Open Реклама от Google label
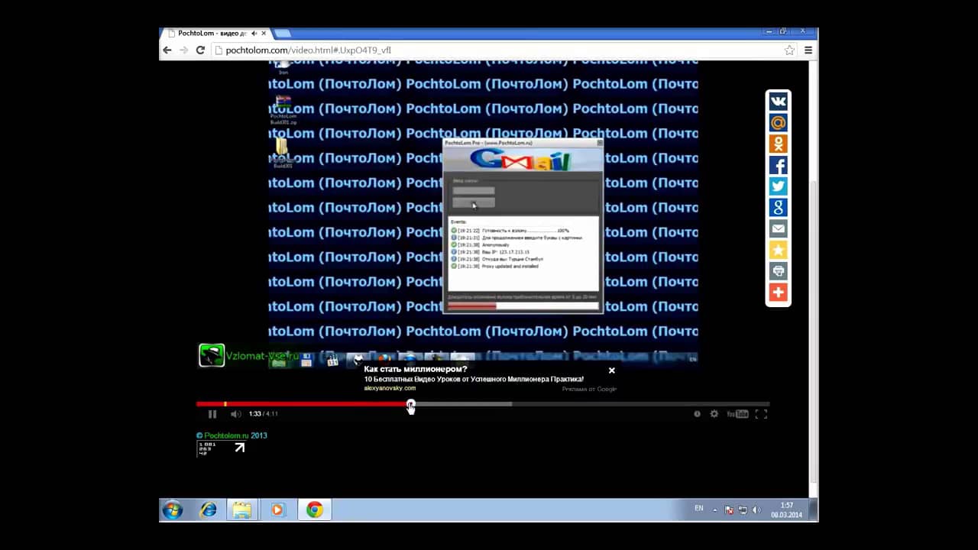 click(589, 389)
